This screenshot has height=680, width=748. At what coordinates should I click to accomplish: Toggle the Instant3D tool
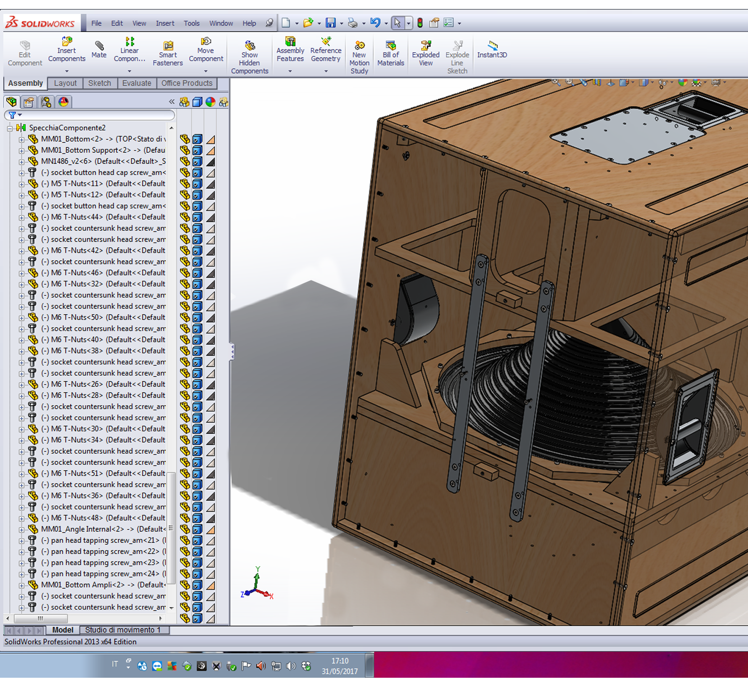492,50
